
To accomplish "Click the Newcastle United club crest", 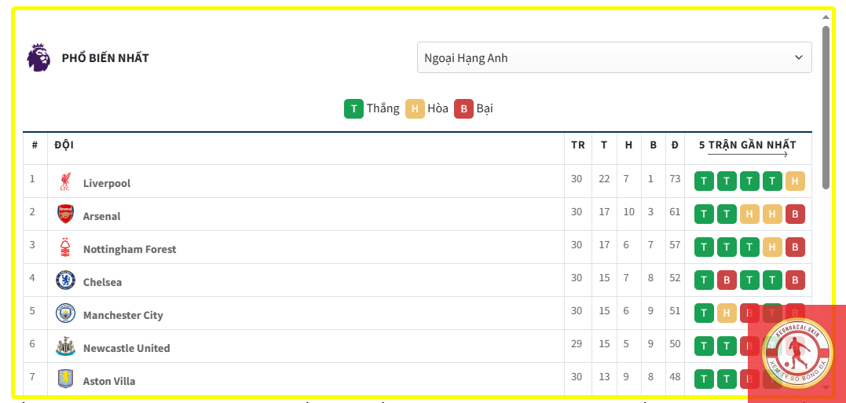I will [x=65, y=347].
